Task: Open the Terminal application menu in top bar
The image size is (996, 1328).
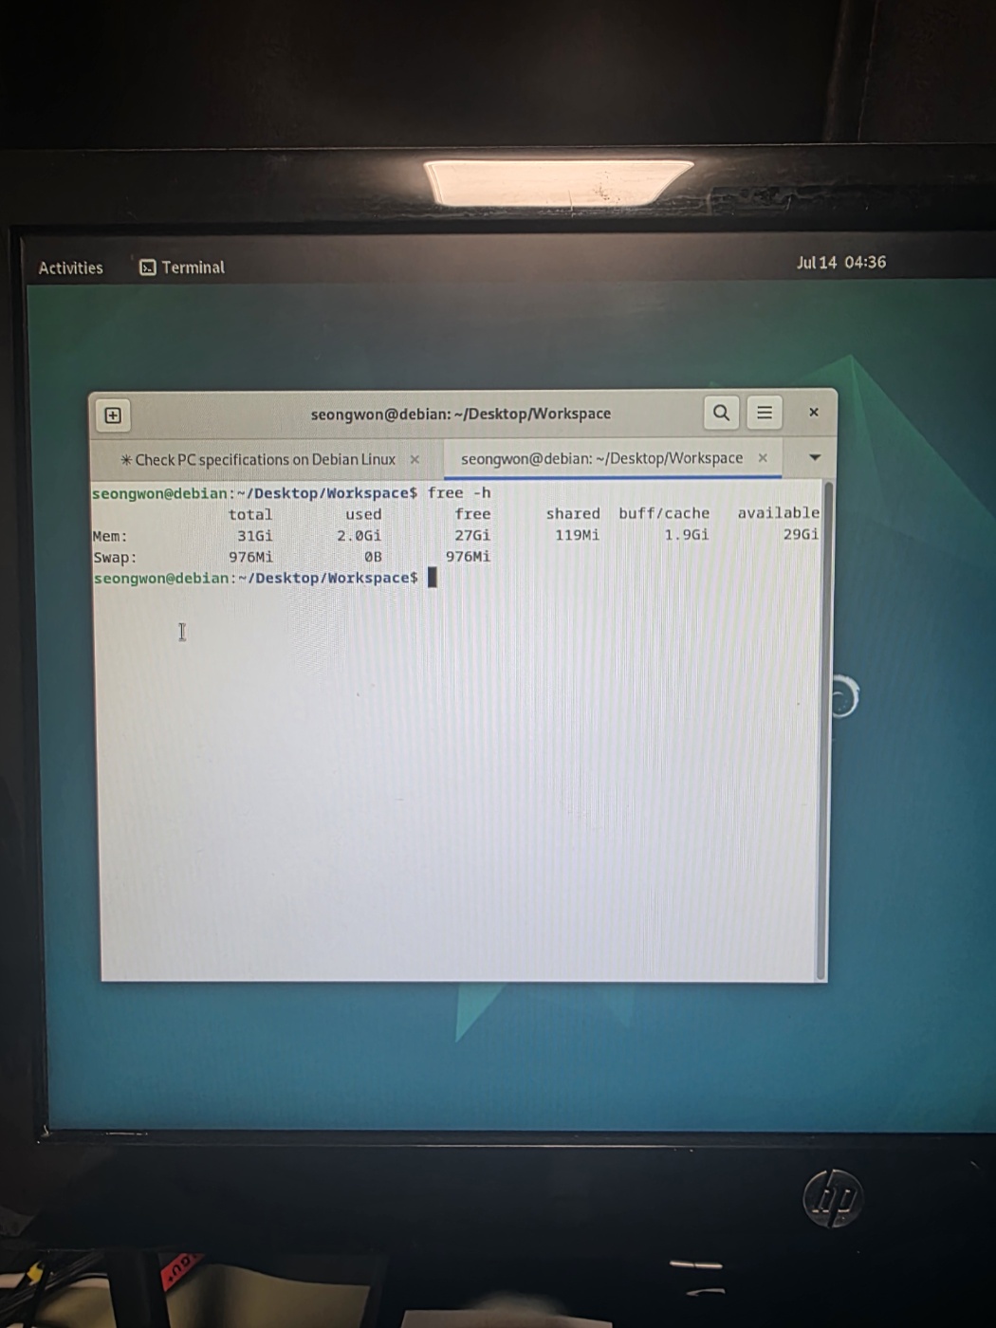Action: (182, 267)
